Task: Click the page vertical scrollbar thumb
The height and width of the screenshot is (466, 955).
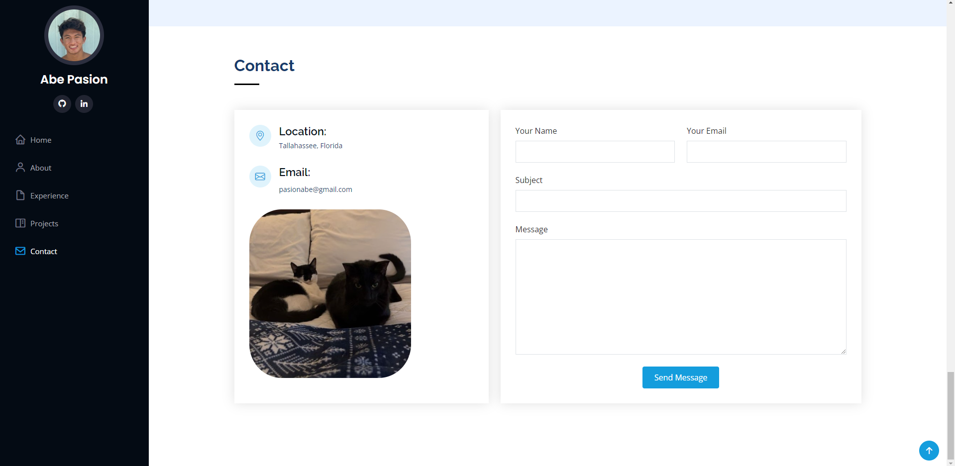Action: click(951, 415)
